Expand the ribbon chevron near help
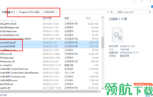This screenshot has height=97, width=153. pyautogui.click(x=148, y=7)
